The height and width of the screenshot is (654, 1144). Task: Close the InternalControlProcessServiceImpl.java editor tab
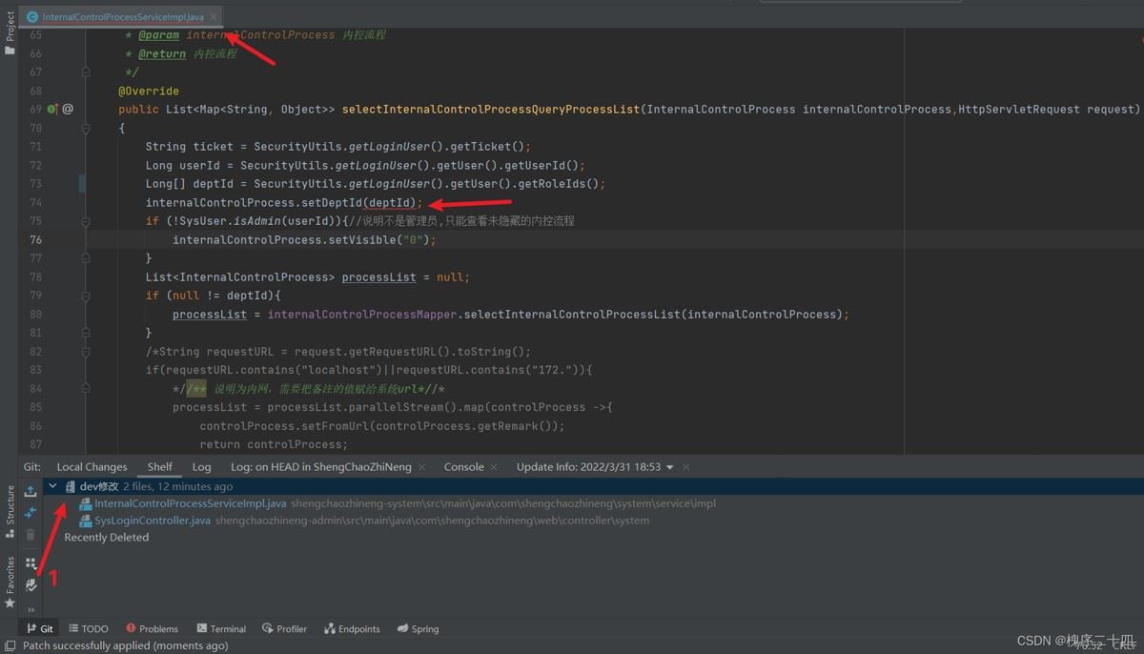214,17
